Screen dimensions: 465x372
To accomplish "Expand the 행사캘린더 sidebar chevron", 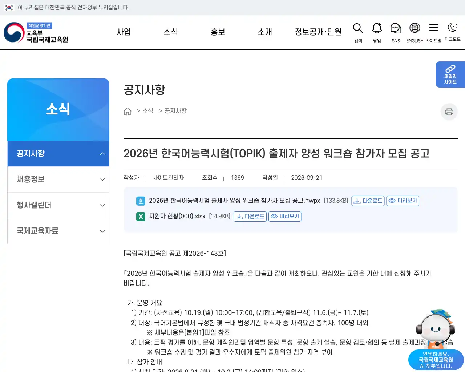I will click(x=102, y=205).
